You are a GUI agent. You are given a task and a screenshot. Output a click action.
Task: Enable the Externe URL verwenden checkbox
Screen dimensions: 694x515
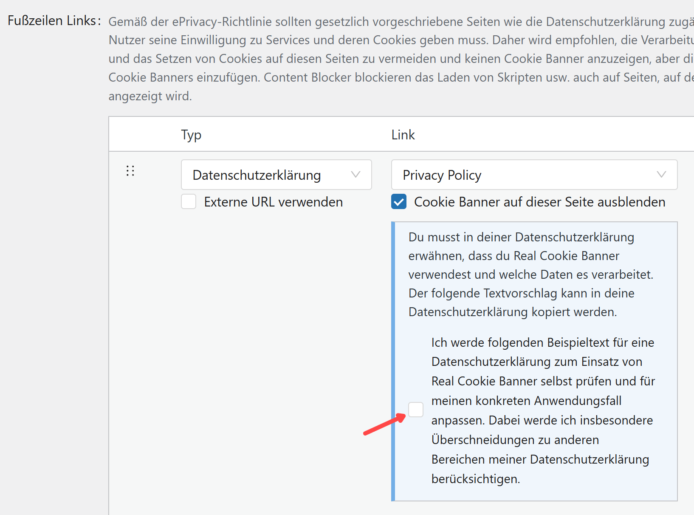[x=189, y=202]
